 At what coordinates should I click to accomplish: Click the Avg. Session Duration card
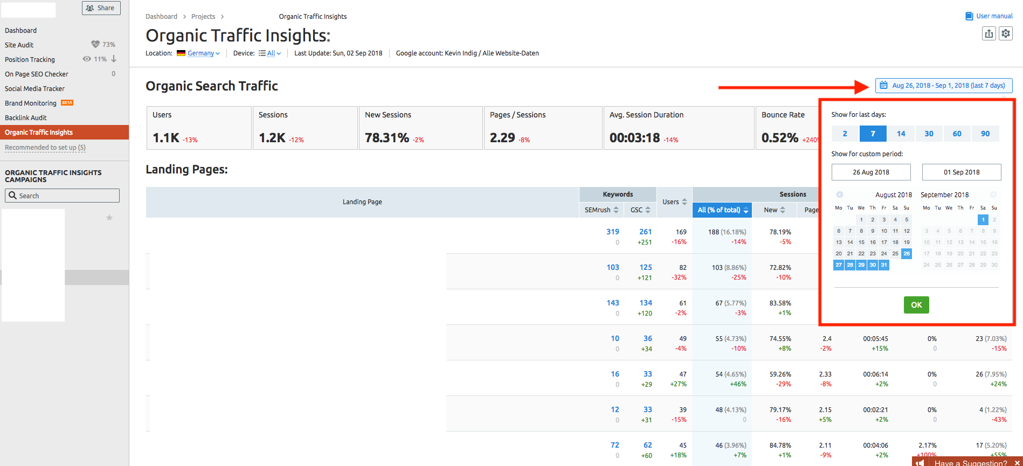click(x=679, y=128)
